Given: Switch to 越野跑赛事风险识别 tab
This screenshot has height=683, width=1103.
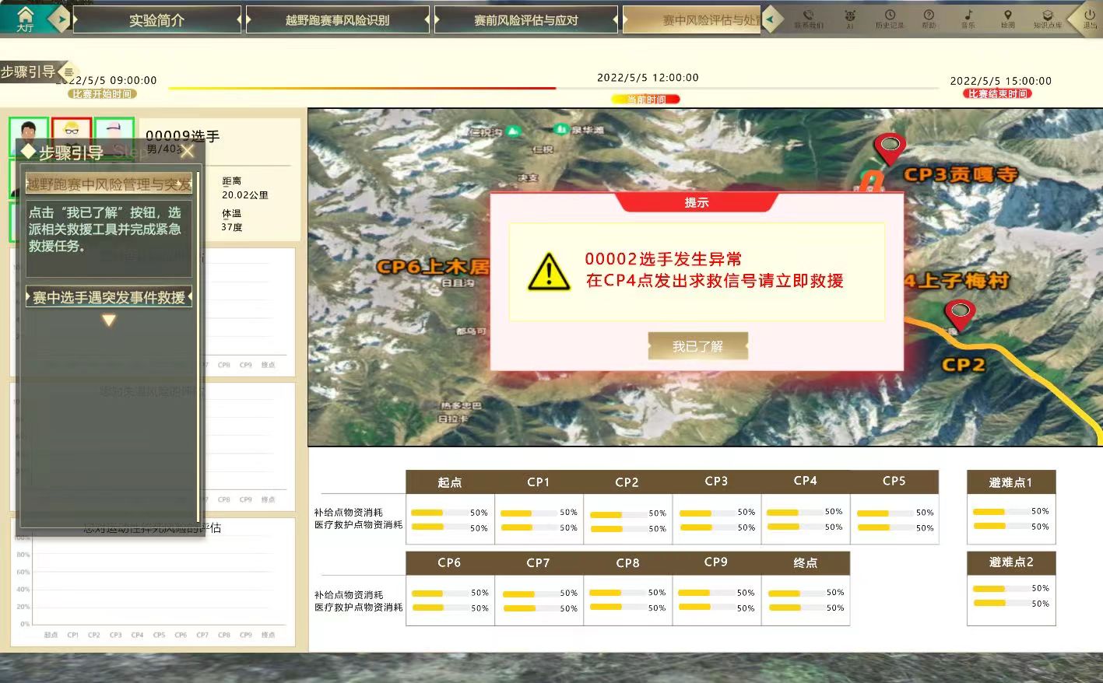Looking at the screenshot, I should [x=337, y=20].
